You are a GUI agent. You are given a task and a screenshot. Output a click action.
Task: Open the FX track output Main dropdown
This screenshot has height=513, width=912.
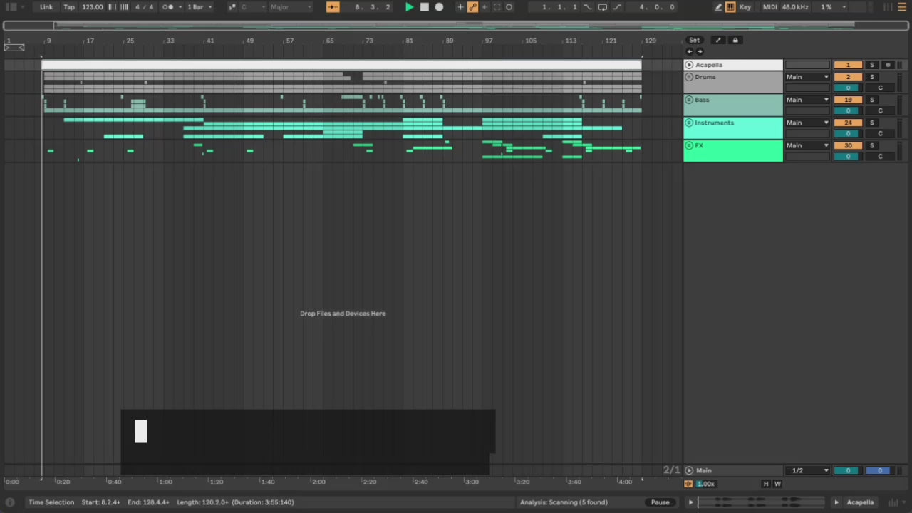[807, 145]
